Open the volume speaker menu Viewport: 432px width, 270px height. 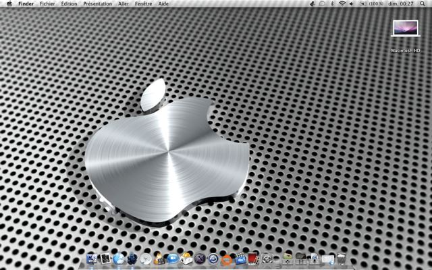(x=351, y=4)
